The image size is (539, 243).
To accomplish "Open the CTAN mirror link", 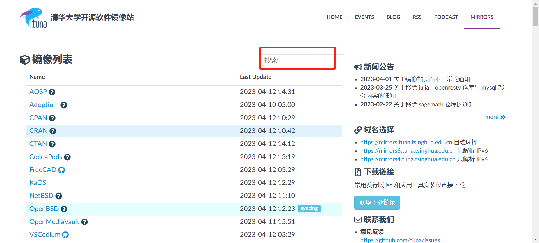I will point(38,144).
